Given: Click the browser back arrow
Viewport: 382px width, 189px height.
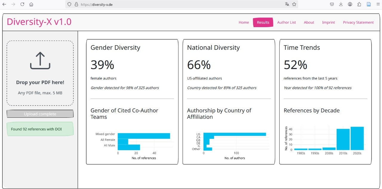Looking at the screenshot, I should [4, 4].
